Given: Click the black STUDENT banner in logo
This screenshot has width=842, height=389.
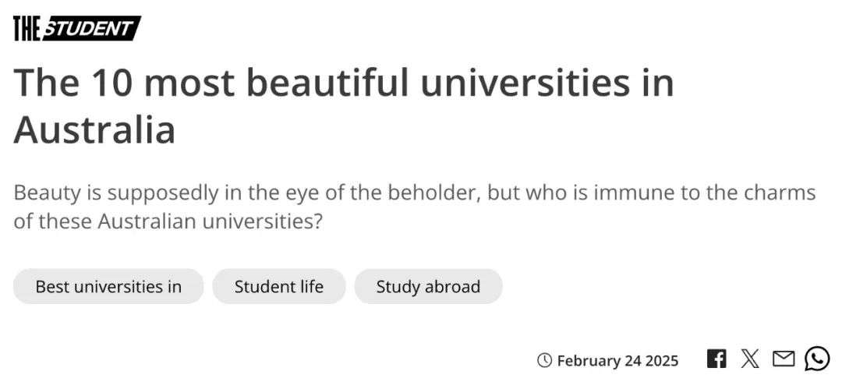Looking at the screenshot, I should tap(92, 29).
